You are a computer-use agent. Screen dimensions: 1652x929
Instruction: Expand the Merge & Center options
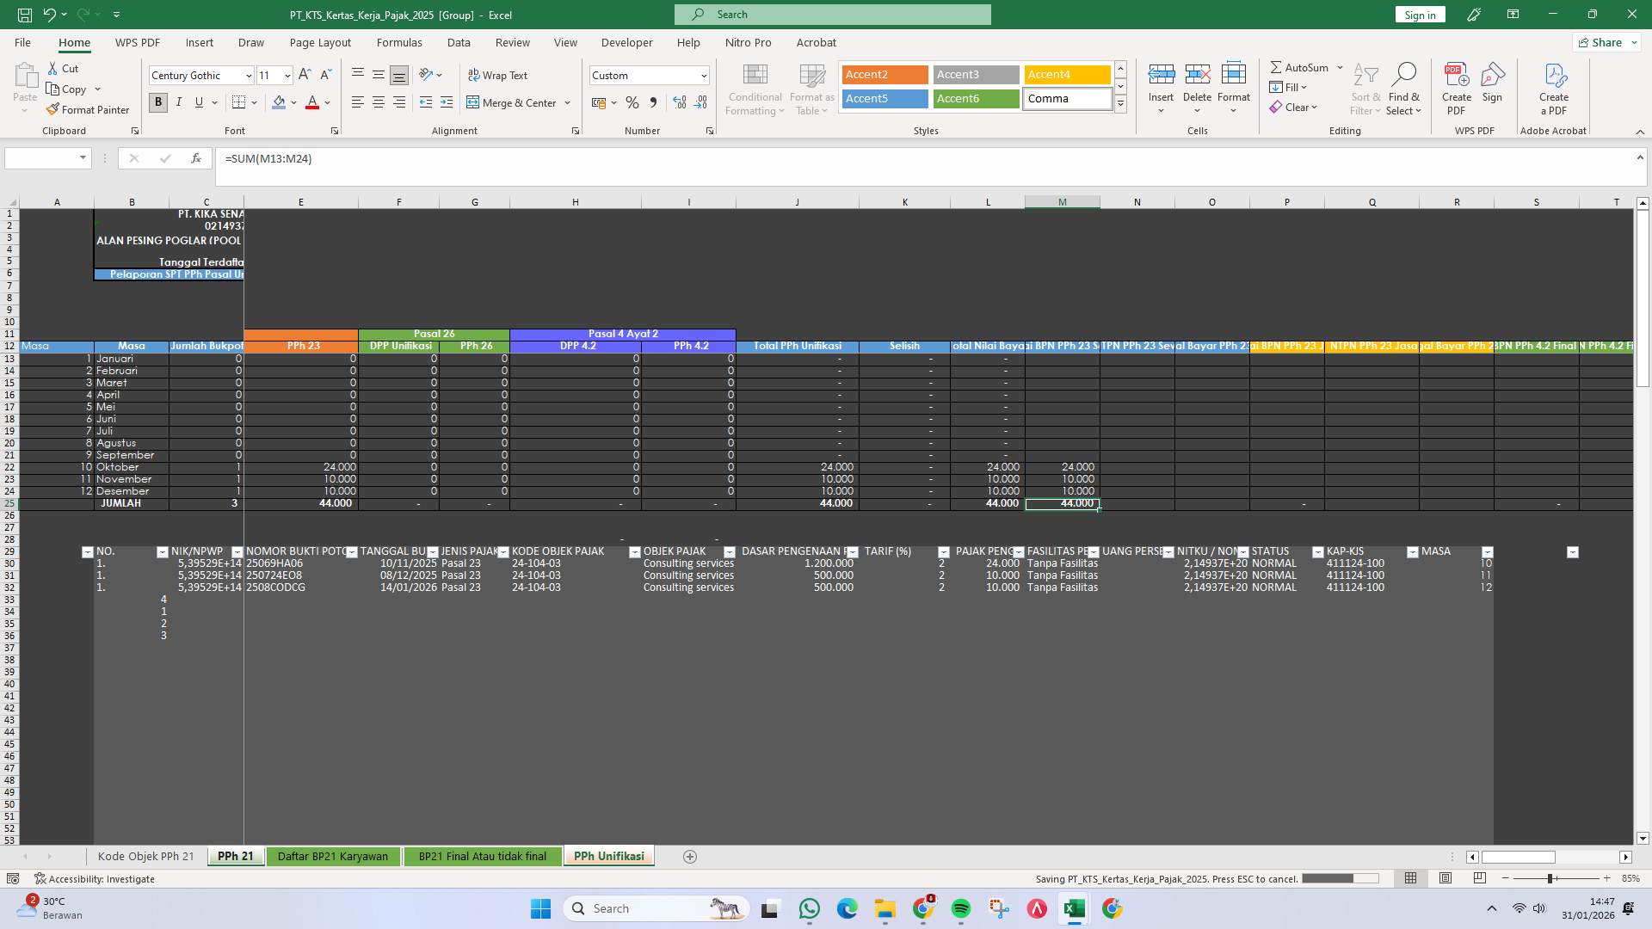(x=567, y=102)
